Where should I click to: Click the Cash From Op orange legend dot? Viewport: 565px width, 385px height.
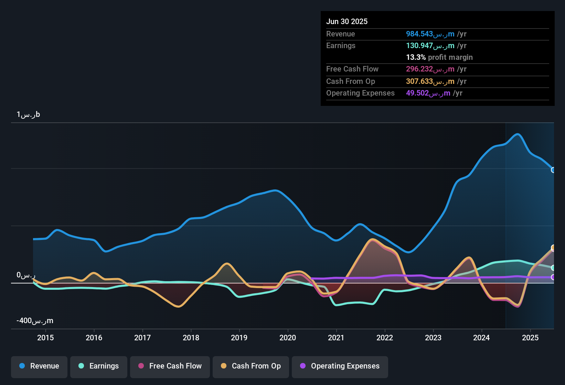pyautogui.click(x=223, y=366)
